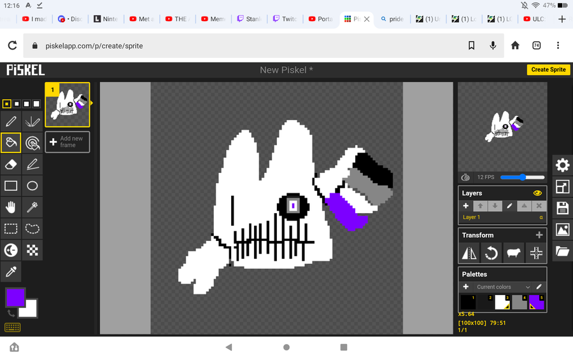The image size is (573, 358).
Task: Open the Resize panel
Action: tap(562, 187)
